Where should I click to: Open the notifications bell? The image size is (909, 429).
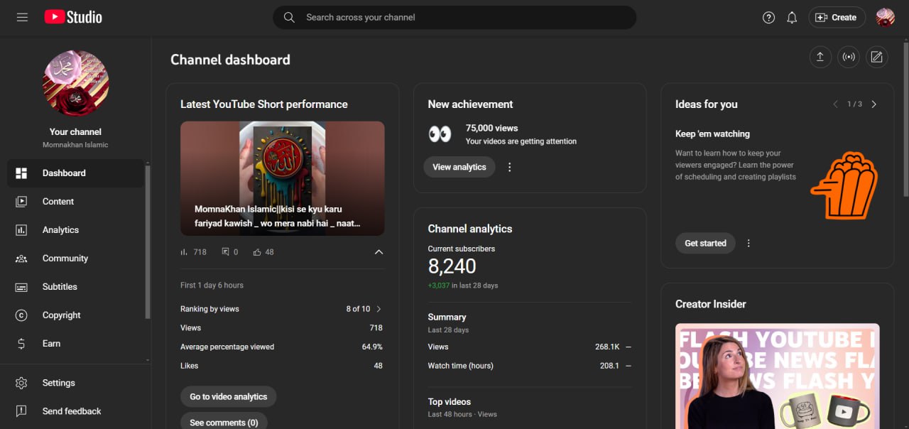(792, 18)
